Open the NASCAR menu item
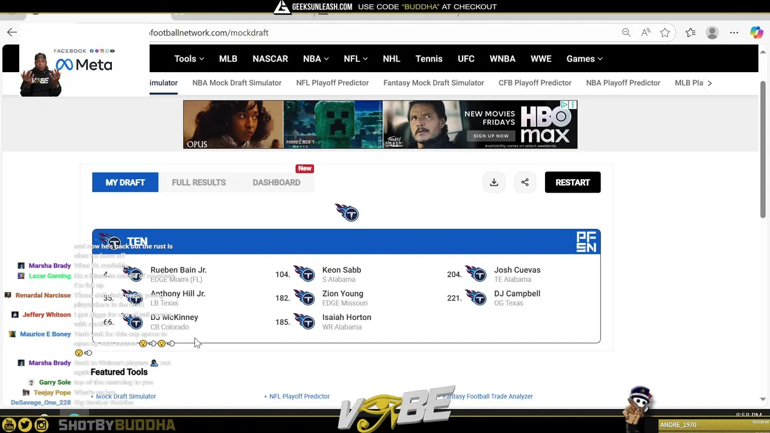The image size is (770, 433). pos(270,58)
